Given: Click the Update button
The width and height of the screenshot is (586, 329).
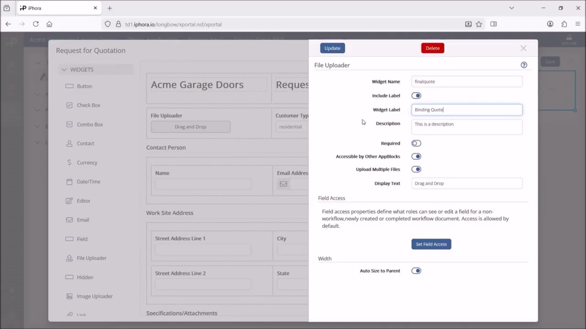Looking at the screenshot, I should click(332, 48).
